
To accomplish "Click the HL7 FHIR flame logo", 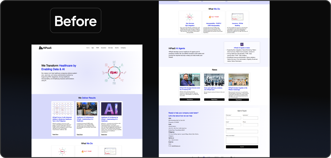I will click(214, 17).
